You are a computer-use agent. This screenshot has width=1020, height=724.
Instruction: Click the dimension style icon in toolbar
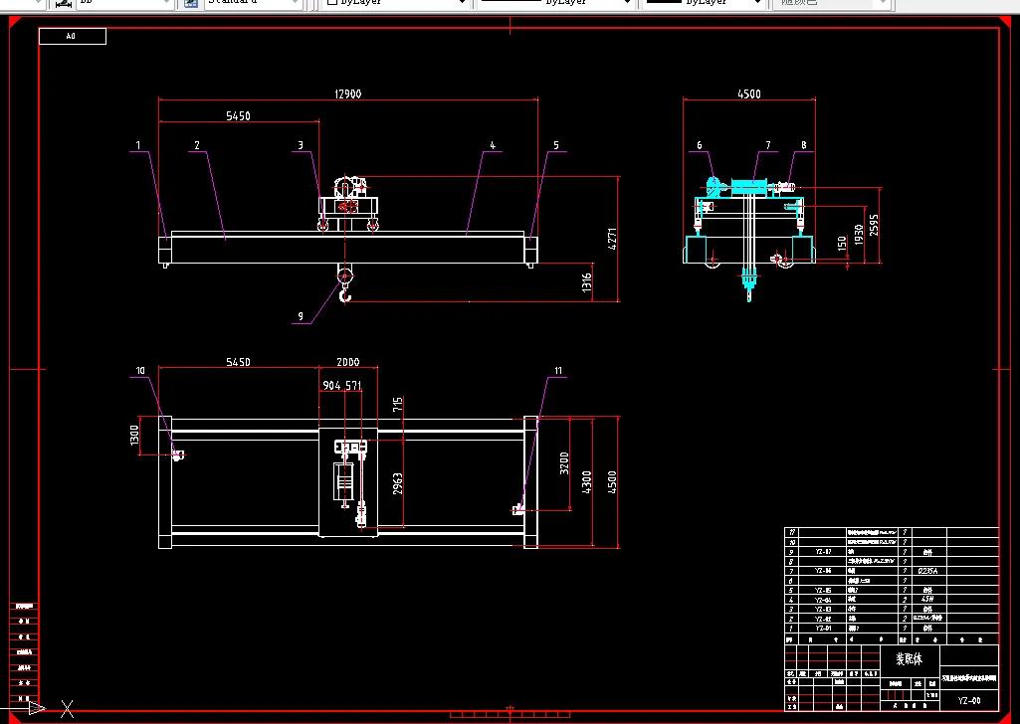click(63, 3)
